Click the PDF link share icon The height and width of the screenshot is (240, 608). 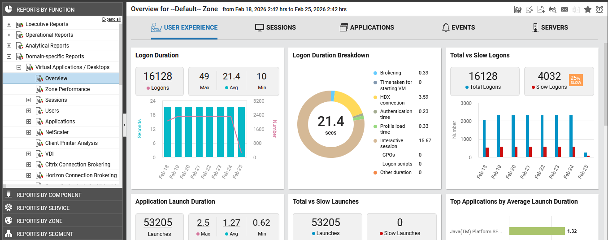[x=530, y=9]
